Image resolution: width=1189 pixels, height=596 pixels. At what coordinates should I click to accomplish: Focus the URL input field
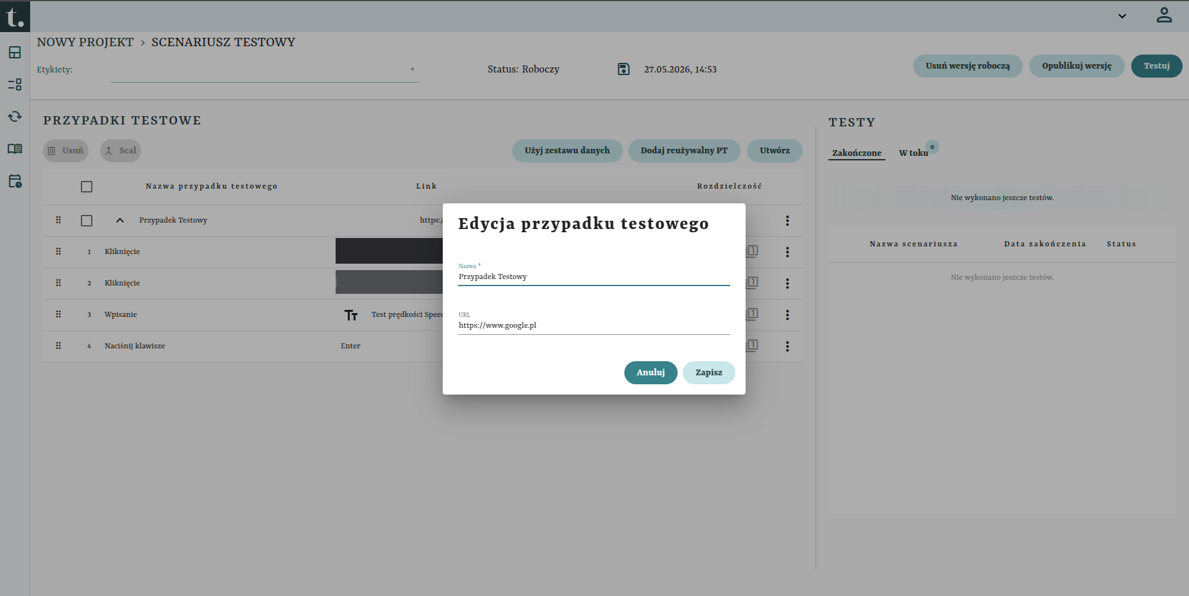coord(594,326)
